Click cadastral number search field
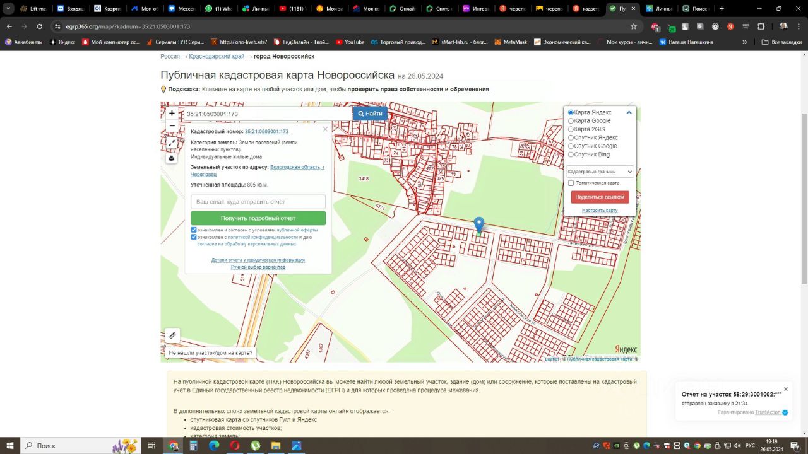This screenshot has height=454, width=808. click(267, 114)
